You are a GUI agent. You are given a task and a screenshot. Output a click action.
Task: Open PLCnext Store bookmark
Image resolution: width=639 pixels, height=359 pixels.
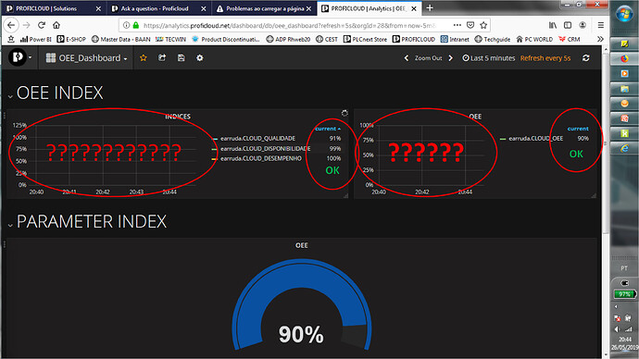tap(365, 39)
